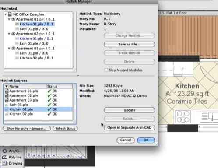The image size is (218, 168).
Task: Click the OK checkmark for Bath 01.pln
Action: (x=49, y=105)
